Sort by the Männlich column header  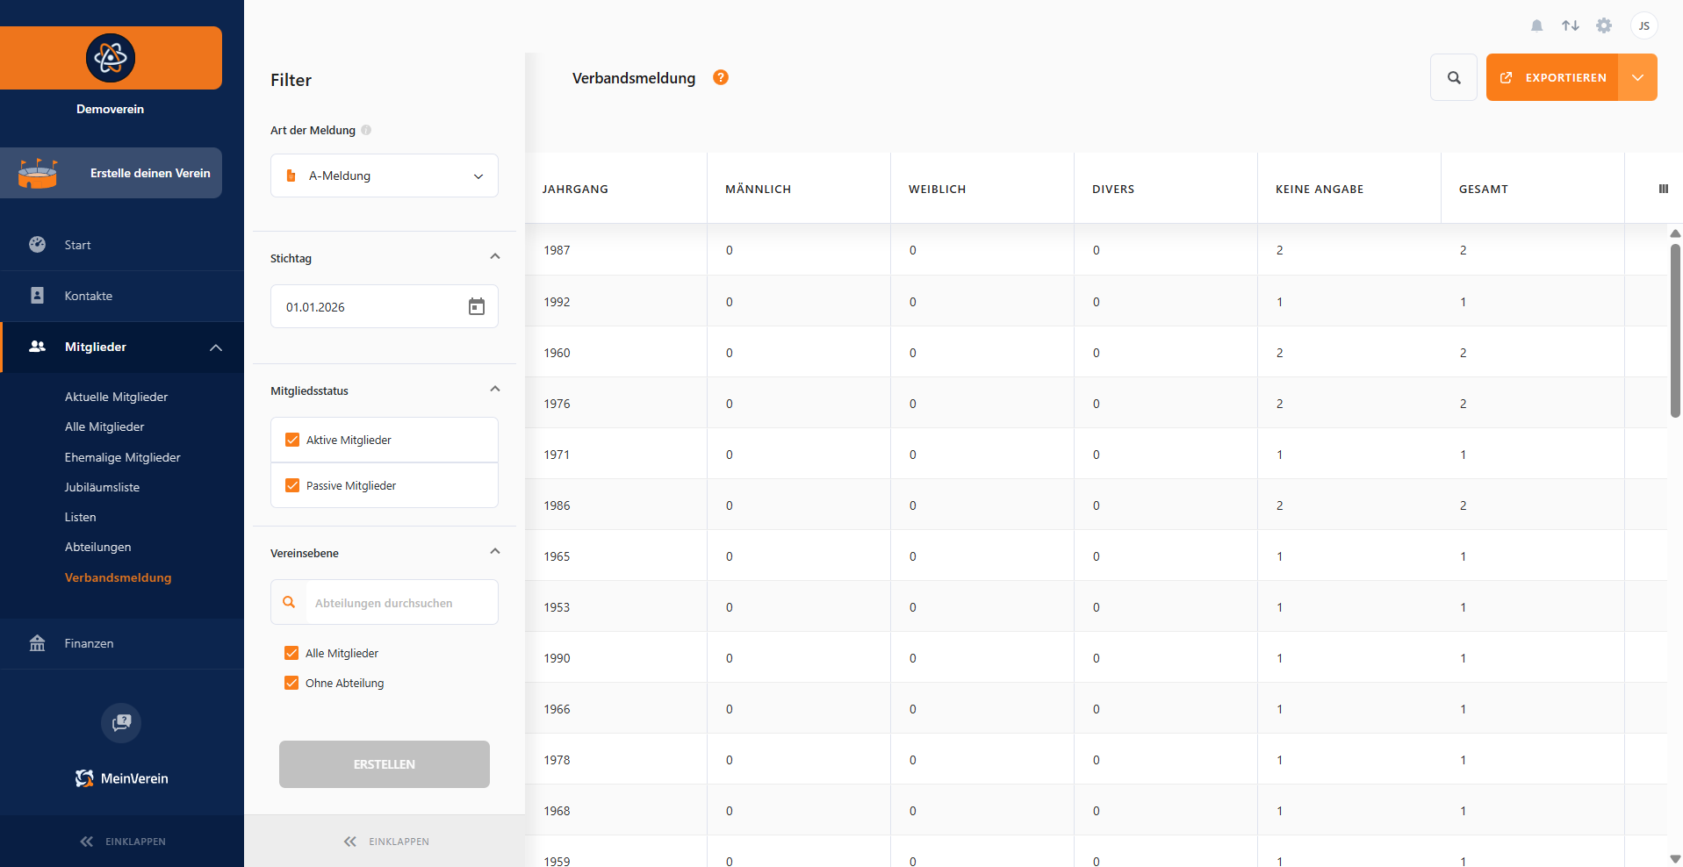point(758,189)
